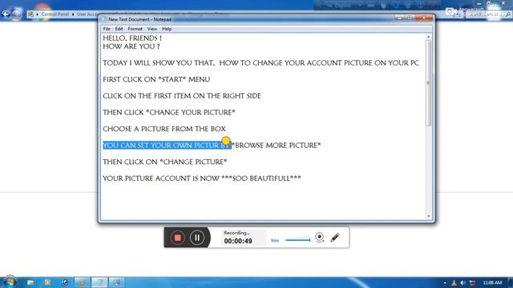Screen dimensions: 513x288
Task: Click the line 'YOUR PICTURE ACCOUNT IS NOW'
Action: pyautogui.click(x=161, y=178)
